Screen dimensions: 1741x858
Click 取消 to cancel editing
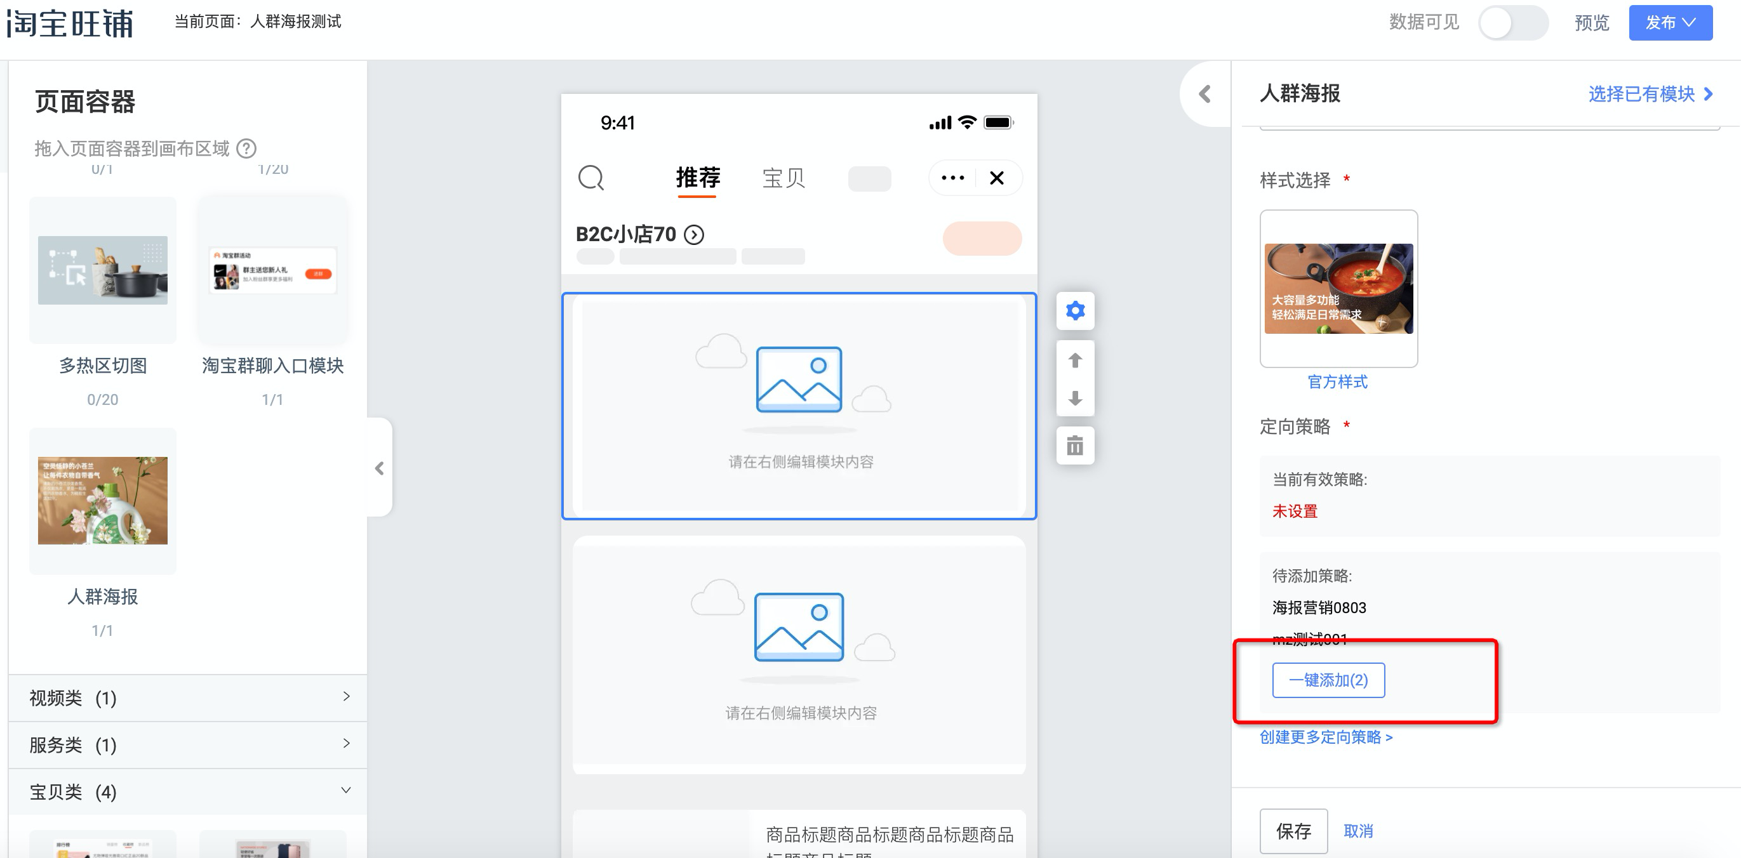point(1357,830)
